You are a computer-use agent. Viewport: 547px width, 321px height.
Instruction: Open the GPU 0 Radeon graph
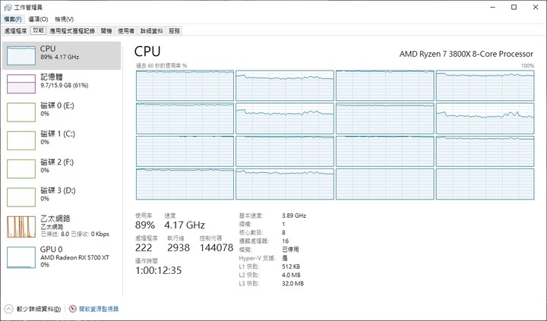pos(21,257)
